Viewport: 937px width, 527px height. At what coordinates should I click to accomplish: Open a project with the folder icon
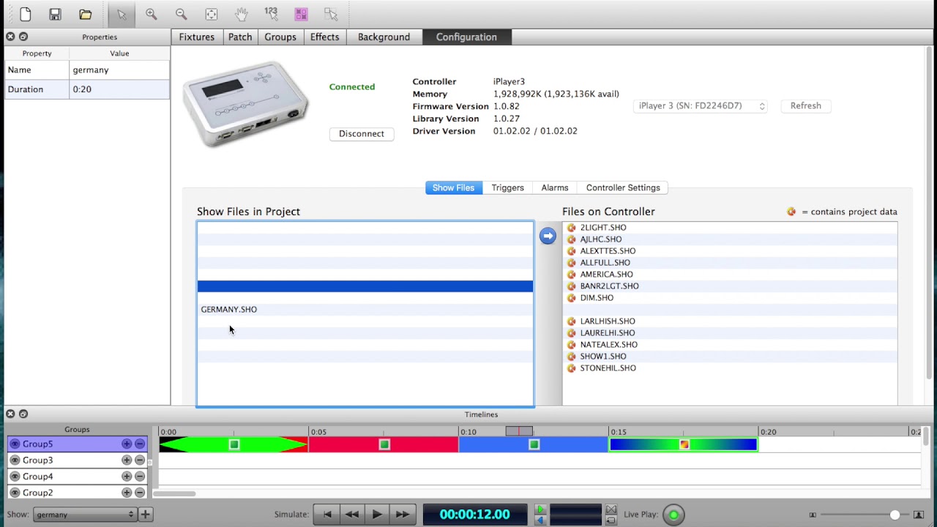86,14
